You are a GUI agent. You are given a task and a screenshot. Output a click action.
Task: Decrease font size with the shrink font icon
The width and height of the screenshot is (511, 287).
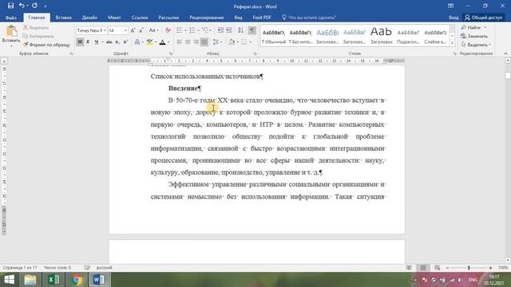141,30
